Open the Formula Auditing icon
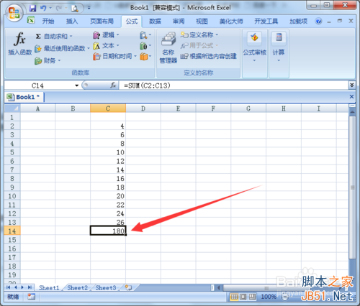 coord(254,37)
